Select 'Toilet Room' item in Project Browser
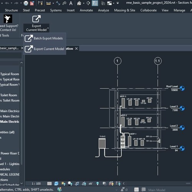 click(x=8, y=95)
